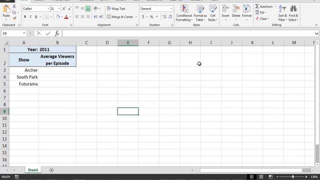Open Conditional Formatting menu
320x180 pixels.
pos(184,13)
